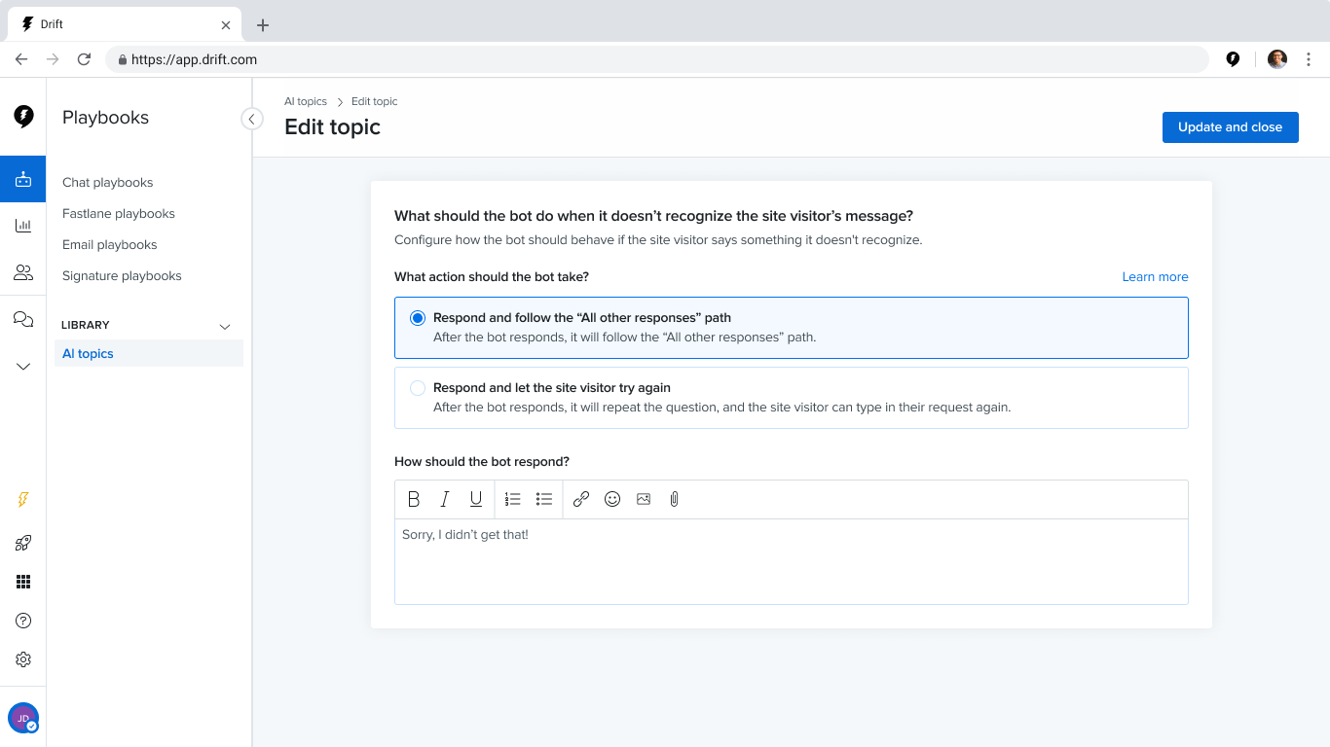Image resolution: width=1330 pixels, height=747 pixels.
Task: Open the Learn more link
Action: (x=1155, y=277)
